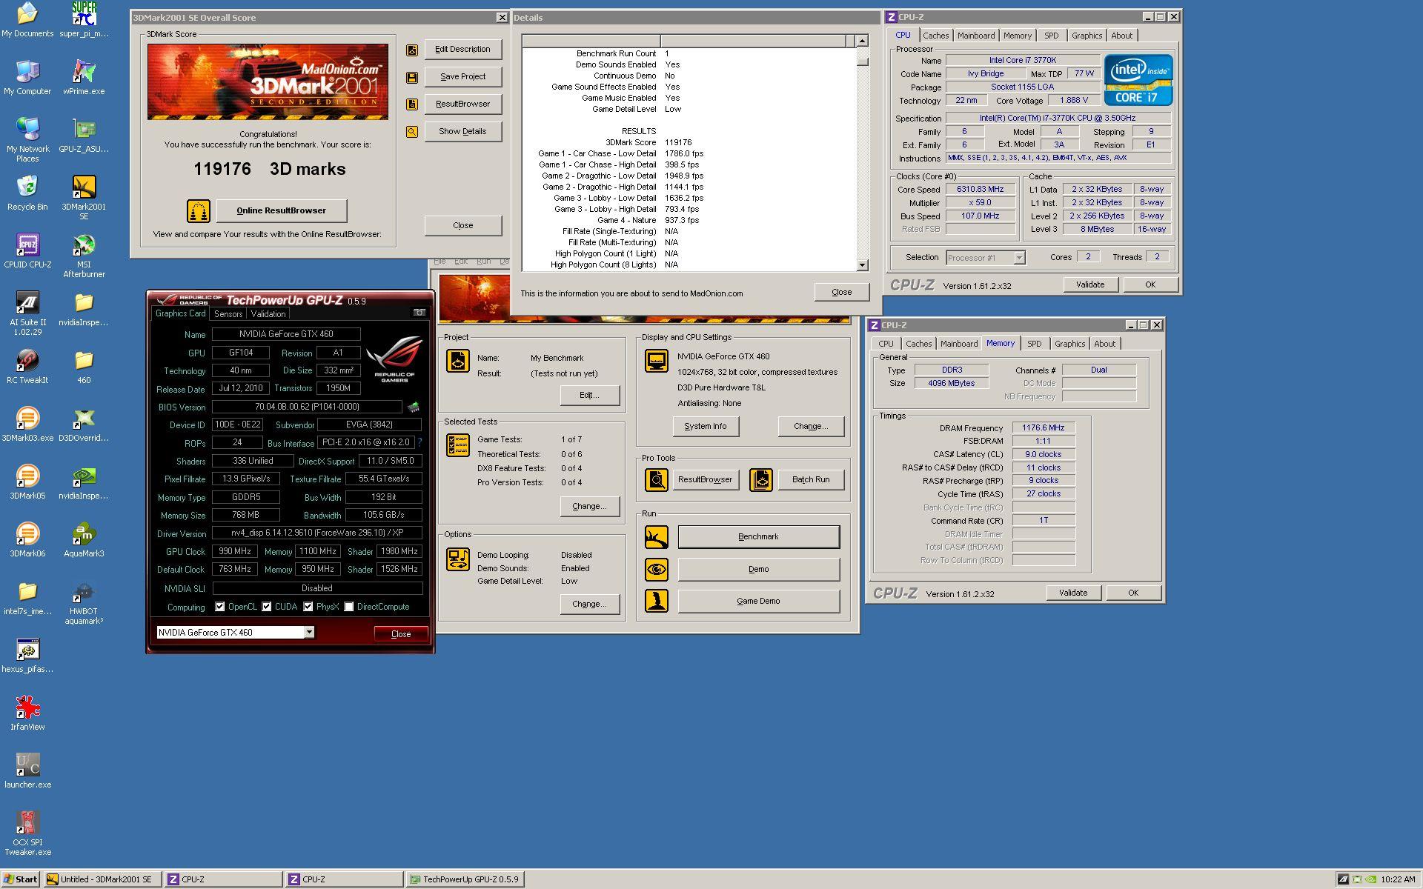Image resolution: width=1423 pixels, height=889 pixels.
Task: Open the My Documents desktop icon
Action: 27,19
